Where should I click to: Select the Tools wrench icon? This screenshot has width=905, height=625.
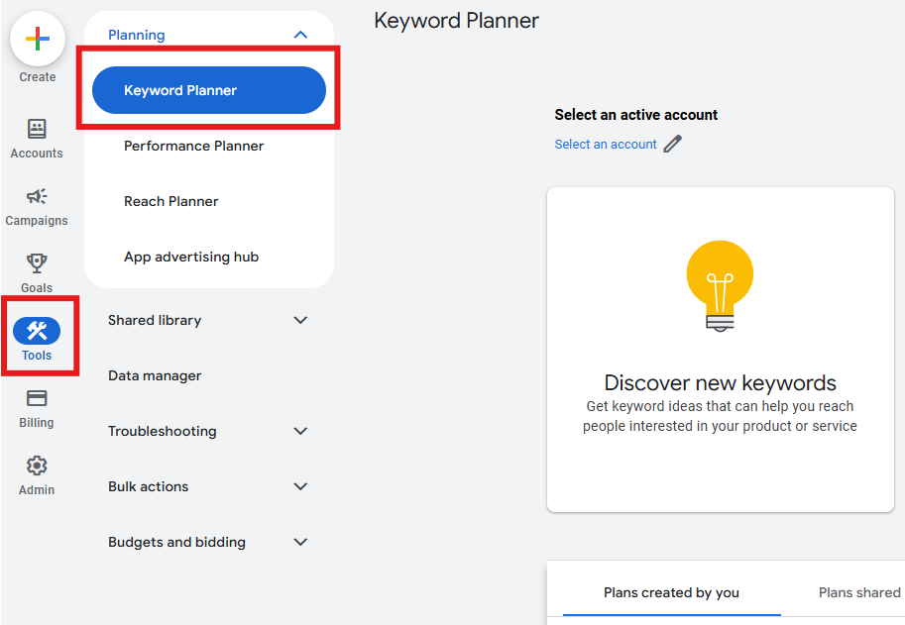pos(37,331)
